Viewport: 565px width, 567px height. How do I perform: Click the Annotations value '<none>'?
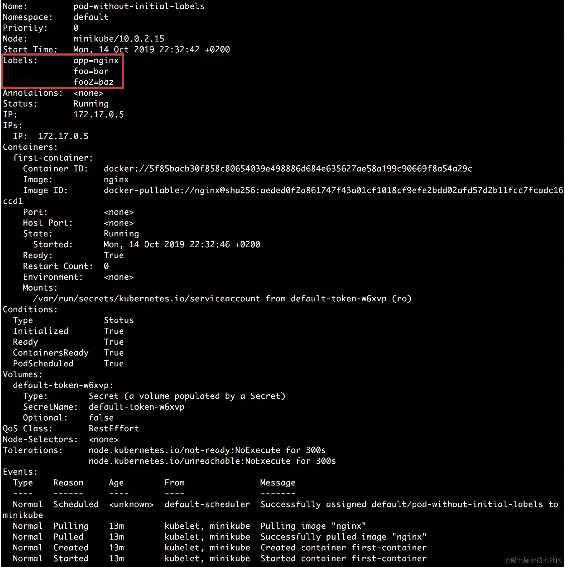pos(88,93)
